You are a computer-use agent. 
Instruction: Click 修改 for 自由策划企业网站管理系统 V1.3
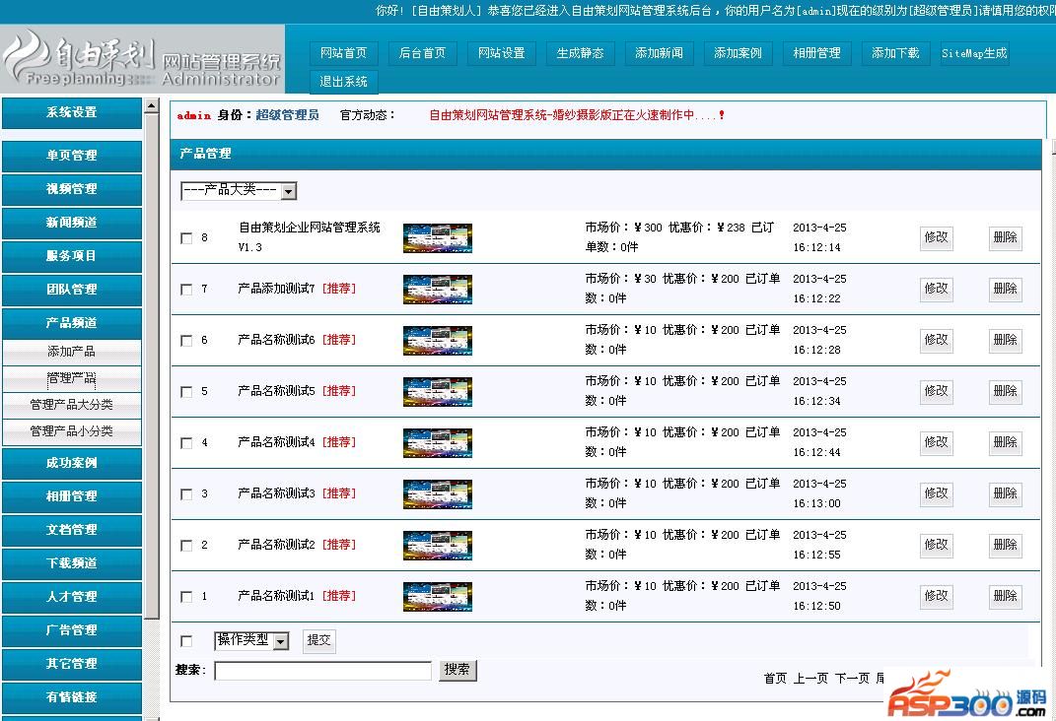(936, 238)
